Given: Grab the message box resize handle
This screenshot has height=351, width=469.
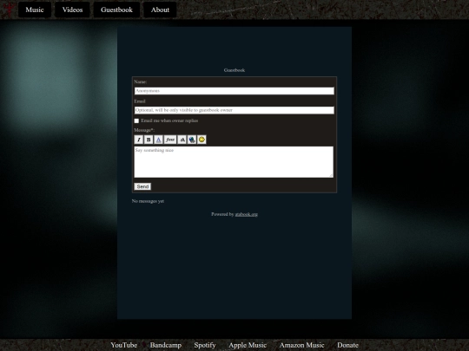Looking at the screenshot, I should [331, 175].
